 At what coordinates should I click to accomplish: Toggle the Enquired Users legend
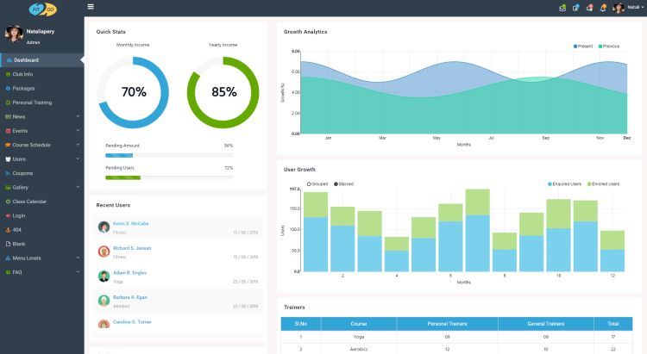pos(564,183)
